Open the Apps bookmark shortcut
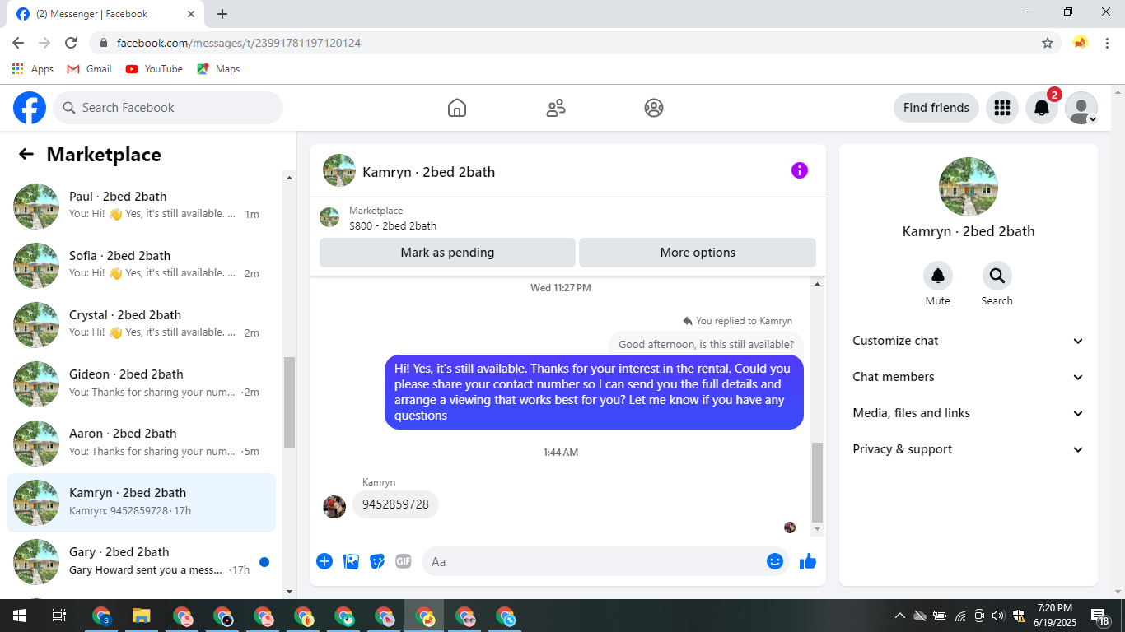 click(x=33, y=69)
